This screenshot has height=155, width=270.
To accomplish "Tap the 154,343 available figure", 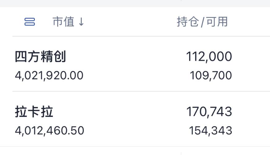I will 211,131.
